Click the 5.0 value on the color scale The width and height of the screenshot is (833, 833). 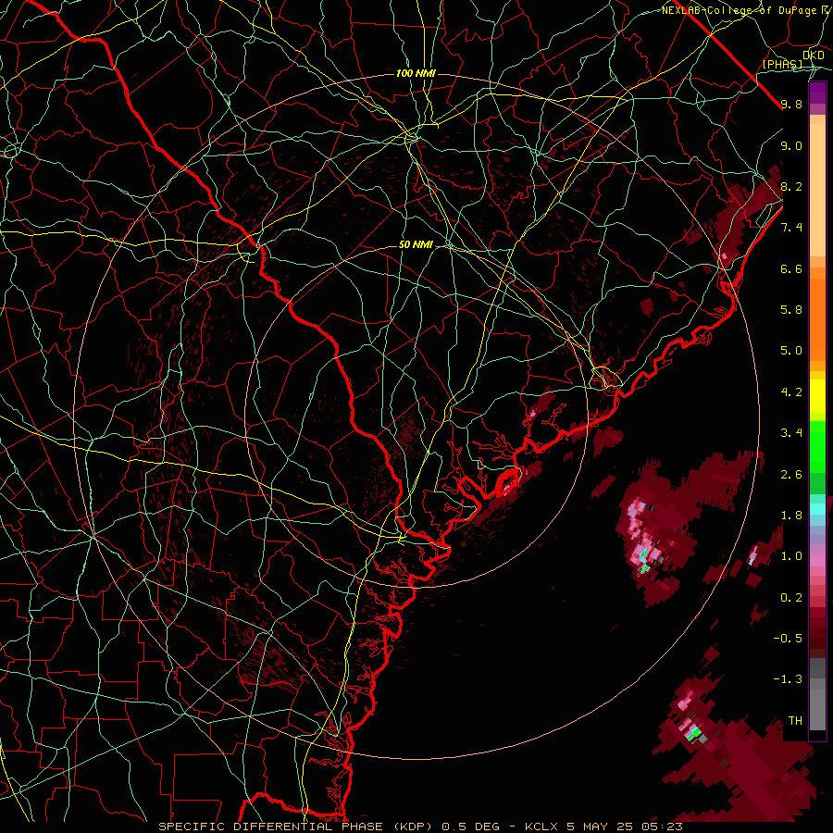point(791,351)
